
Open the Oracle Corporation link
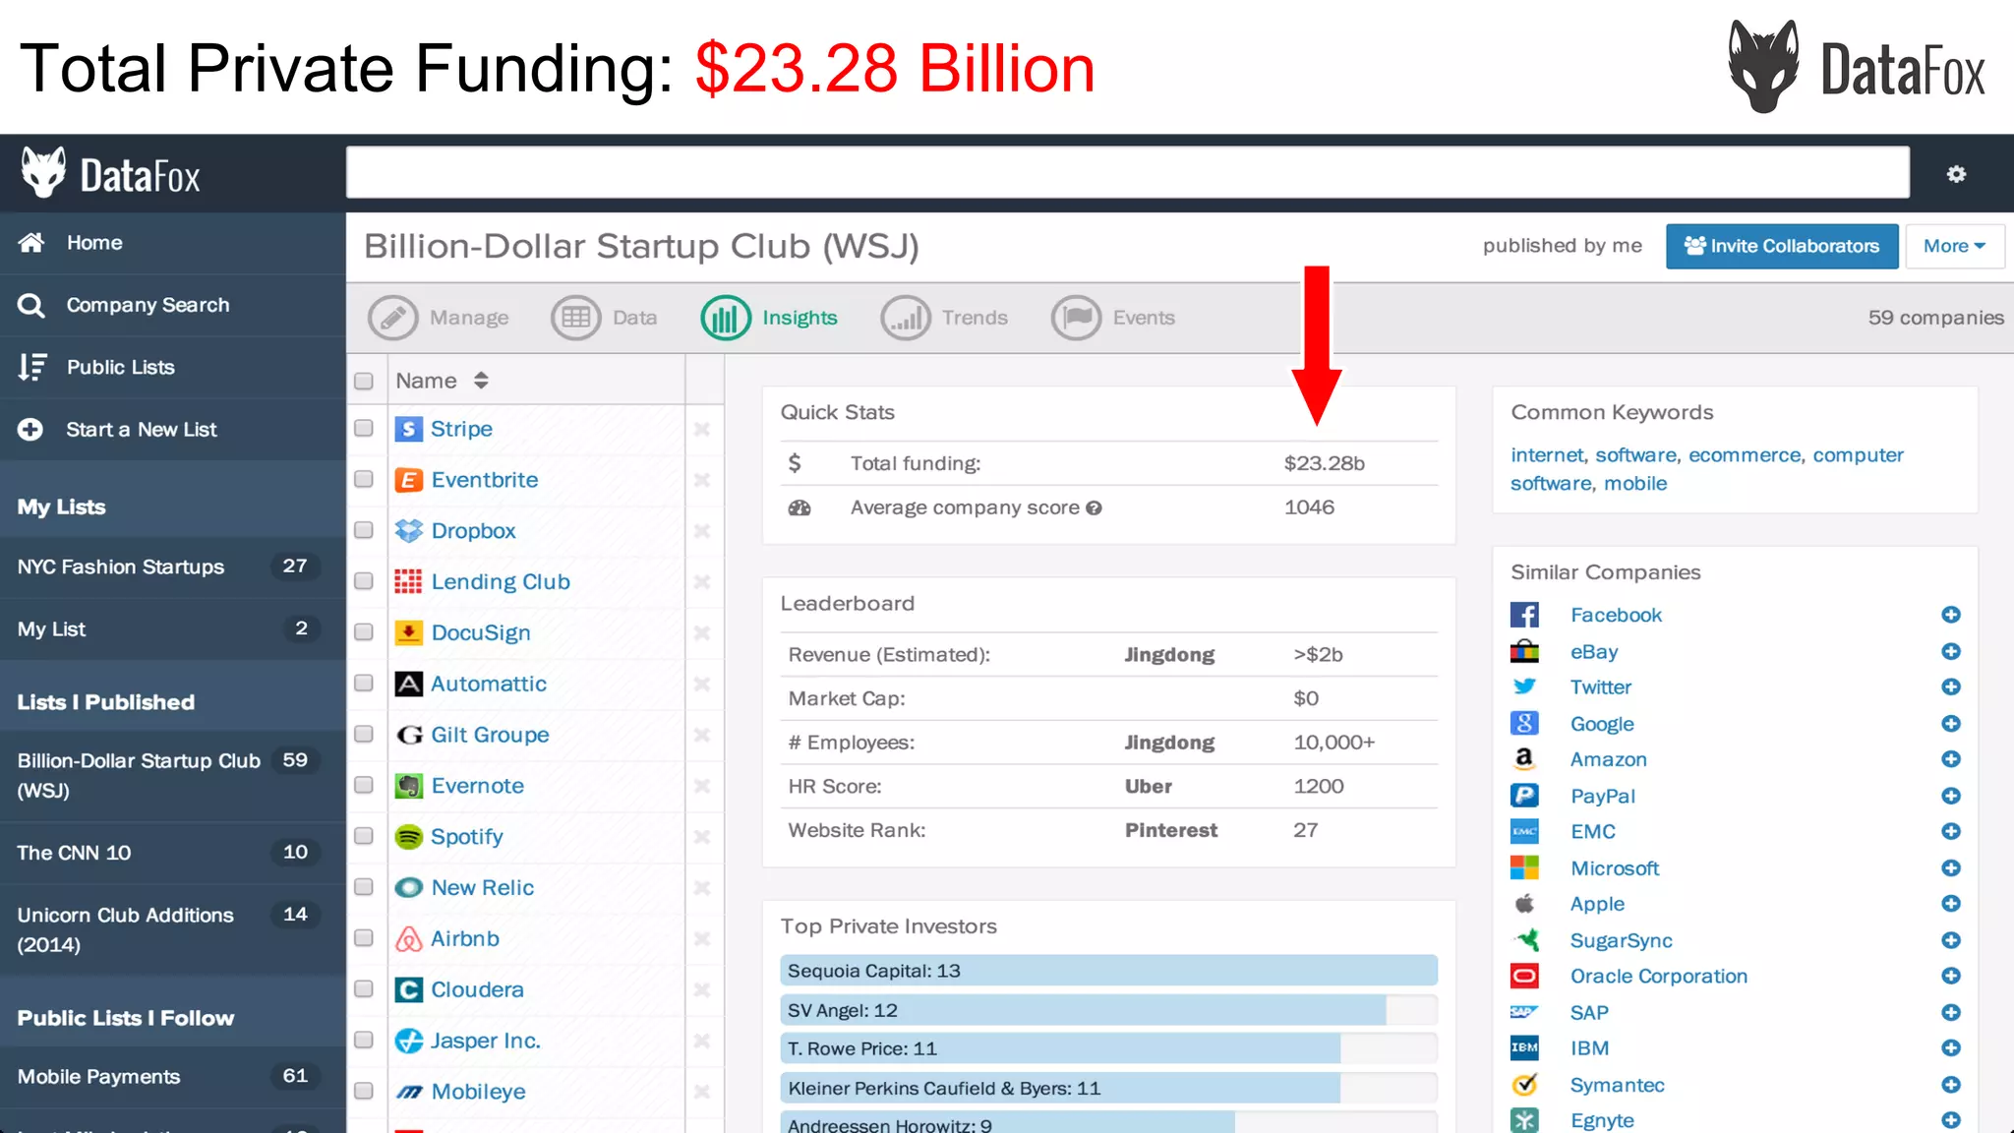click(x=1659, y=977)
